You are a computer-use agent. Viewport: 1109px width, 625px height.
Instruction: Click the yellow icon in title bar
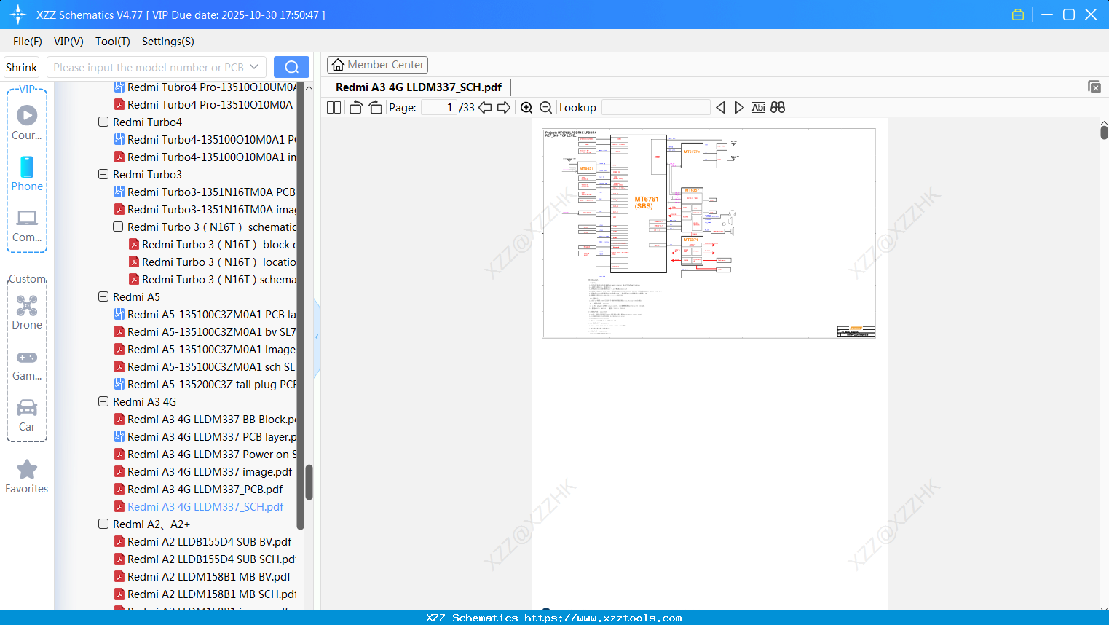(1018, 15)
